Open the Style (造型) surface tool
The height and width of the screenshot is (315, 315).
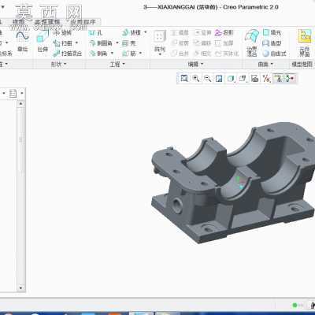[x=272, y=43]
